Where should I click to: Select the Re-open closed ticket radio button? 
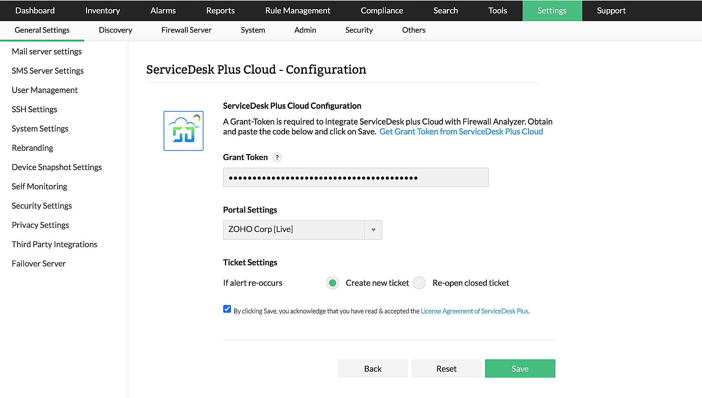(419, 283)
